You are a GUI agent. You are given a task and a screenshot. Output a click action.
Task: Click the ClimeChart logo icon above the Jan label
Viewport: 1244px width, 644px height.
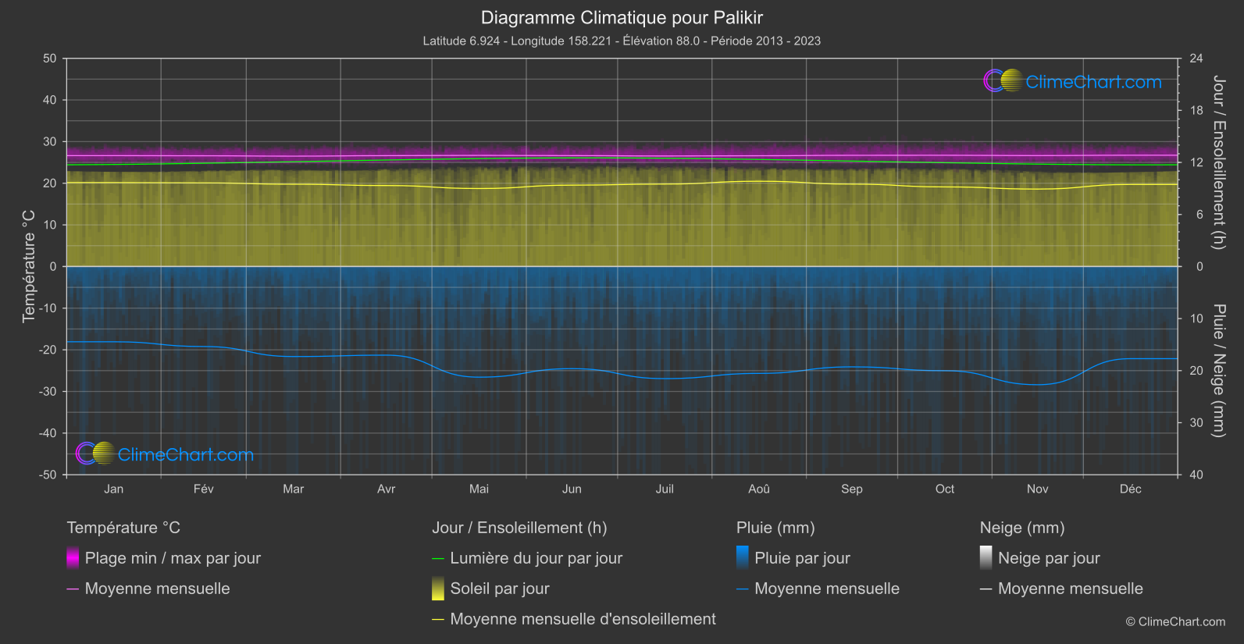click(x=95, y=454)
